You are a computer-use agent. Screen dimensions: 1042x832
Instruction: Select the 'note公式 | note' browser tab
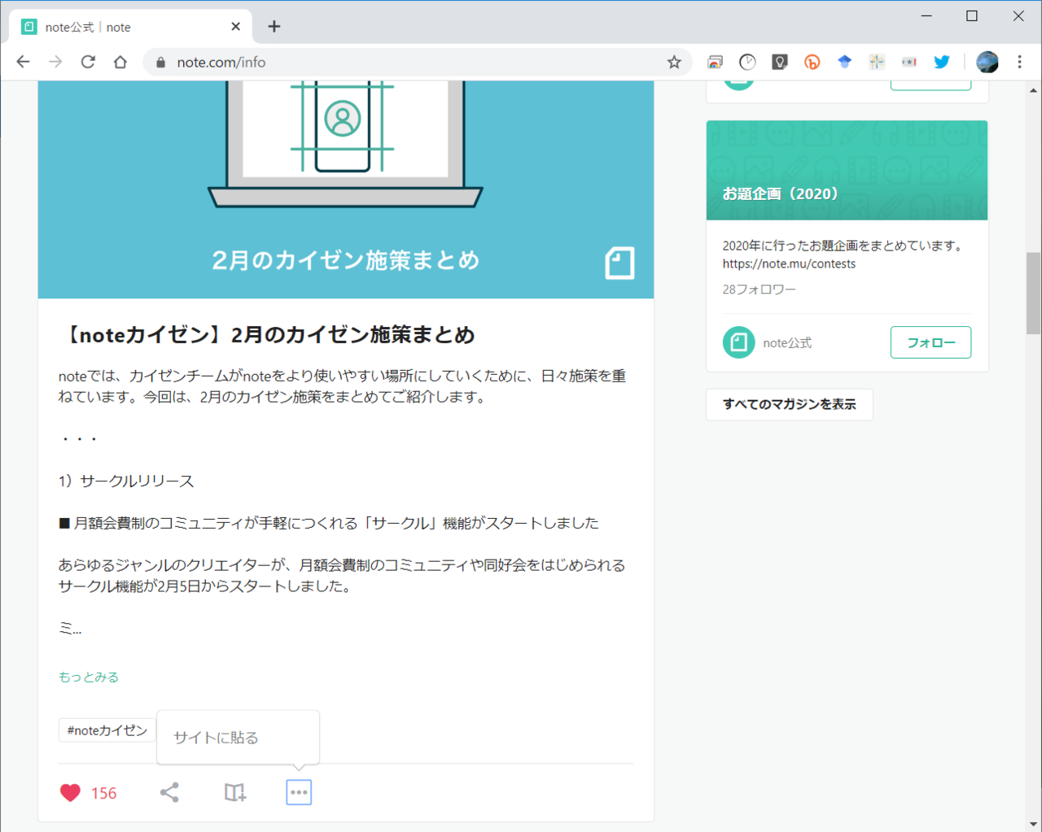(x=130, y=27)
